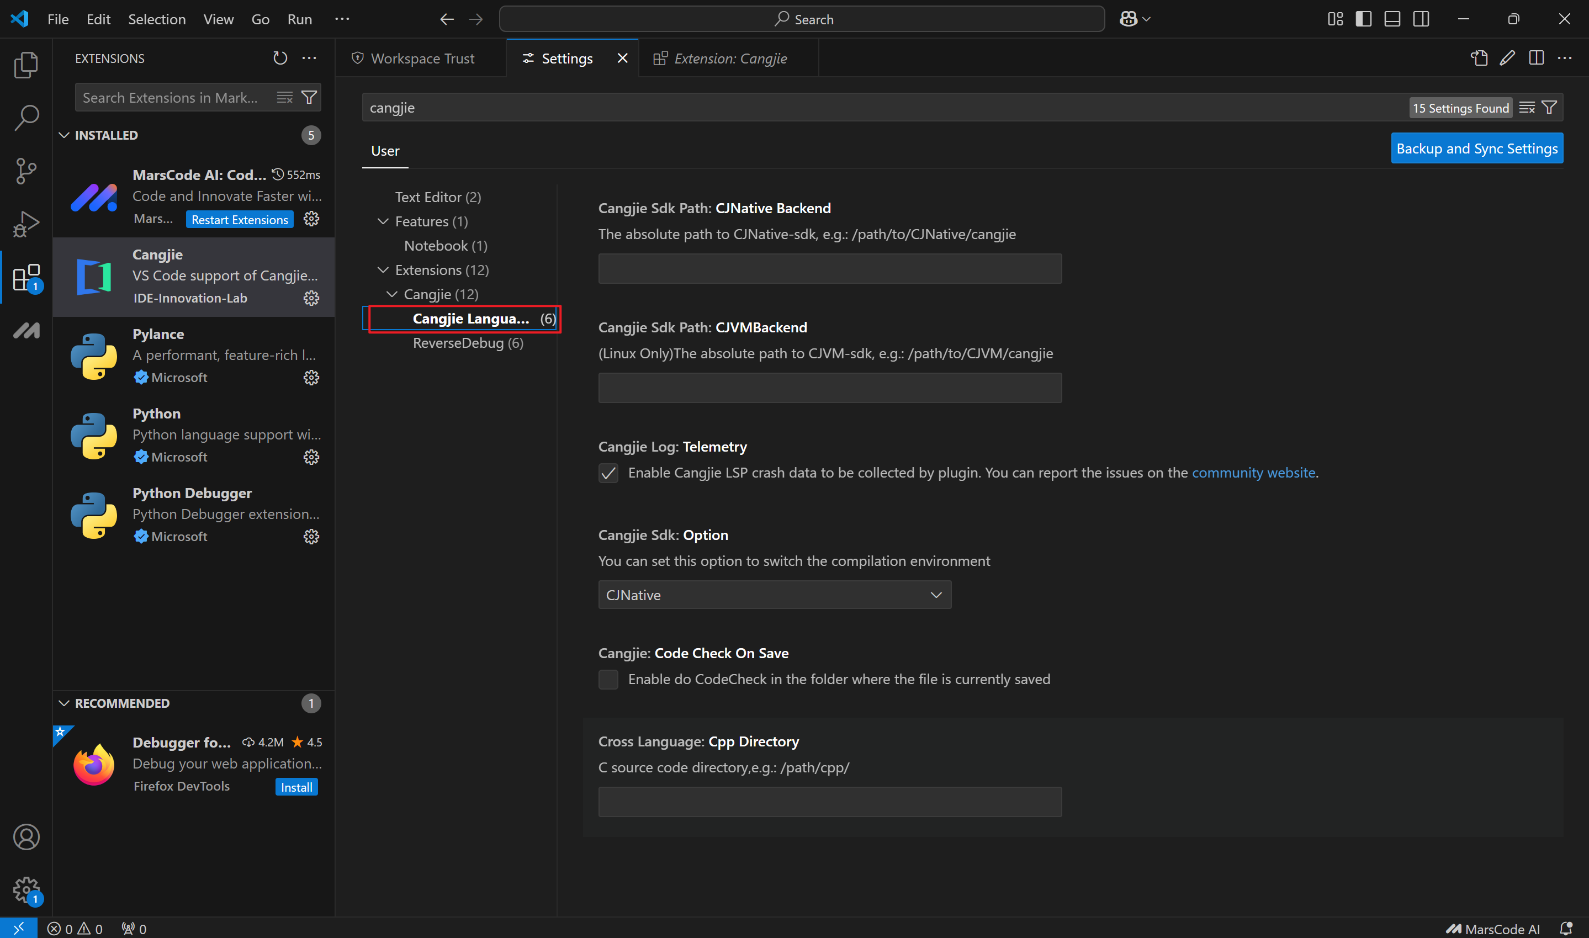Clear the settings search input
Image resolution: width=1589 pixels, height=938 pixels.
coord(1527,108)
